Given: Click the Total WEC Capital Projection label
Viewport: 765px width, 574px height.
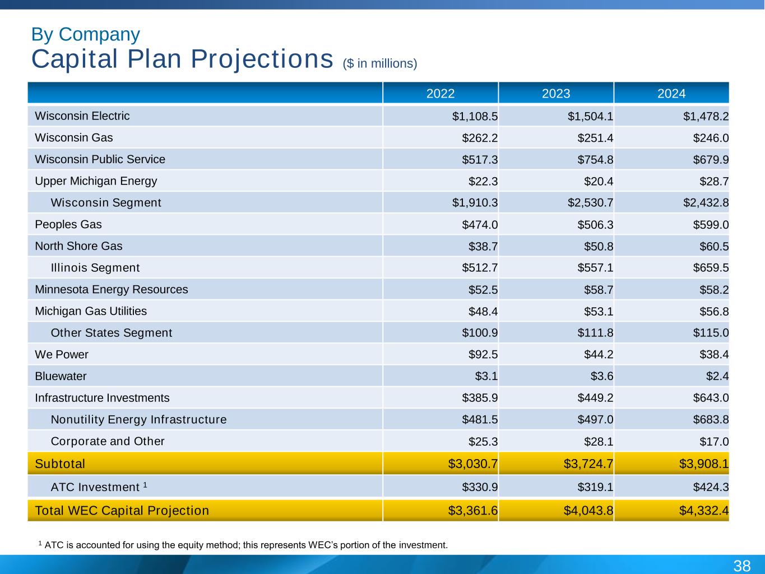Looking at the screenshot, I should coord(122,511).
